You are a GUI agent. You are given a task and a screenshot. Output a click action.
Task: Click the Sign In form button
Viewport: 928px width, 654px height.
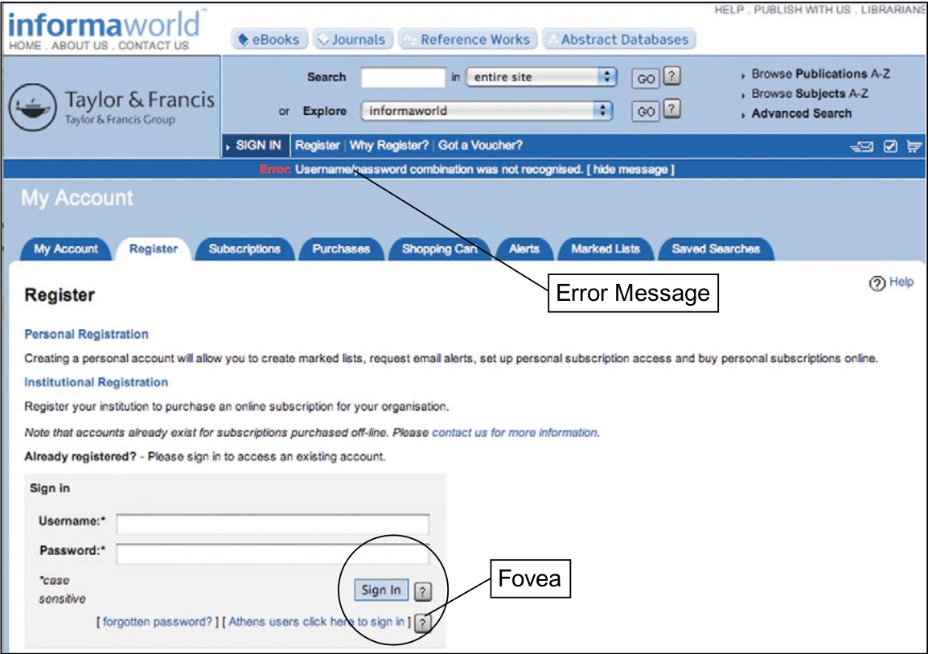pyautogui.click(x=381, y=590)
